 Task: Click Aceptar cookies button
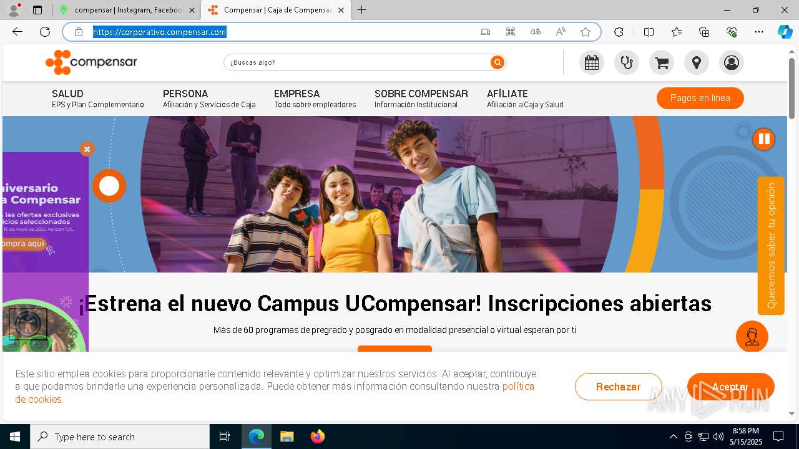pyautogui.click(x=731, y=387)
